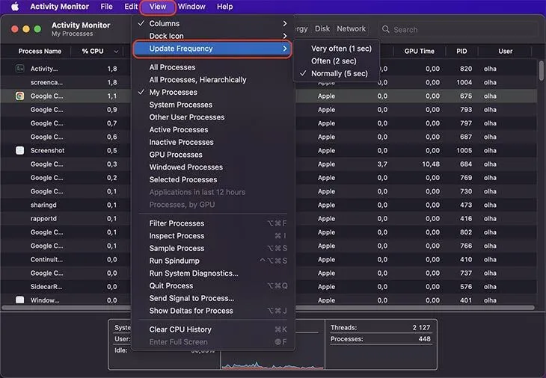Open the Window menu
Viewport: 546px width, 378px height.
(191, 7)
